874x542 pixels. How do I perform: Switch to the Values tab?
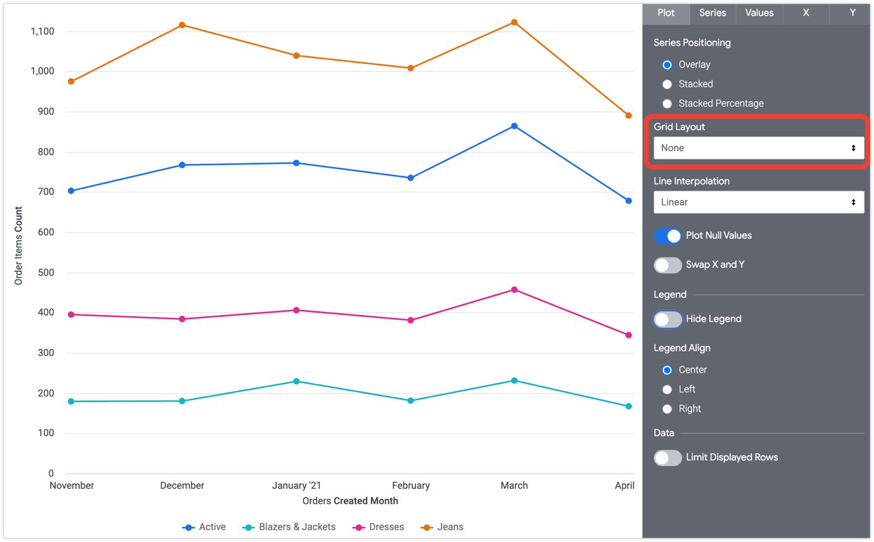(759, 13)
